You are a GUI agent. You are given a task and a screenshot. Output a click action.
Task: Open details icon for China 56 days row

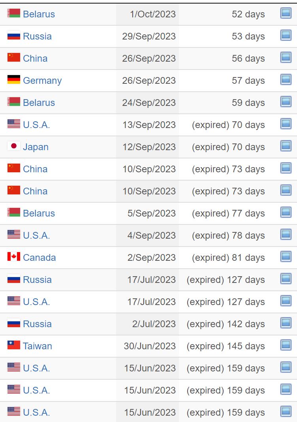286,57
